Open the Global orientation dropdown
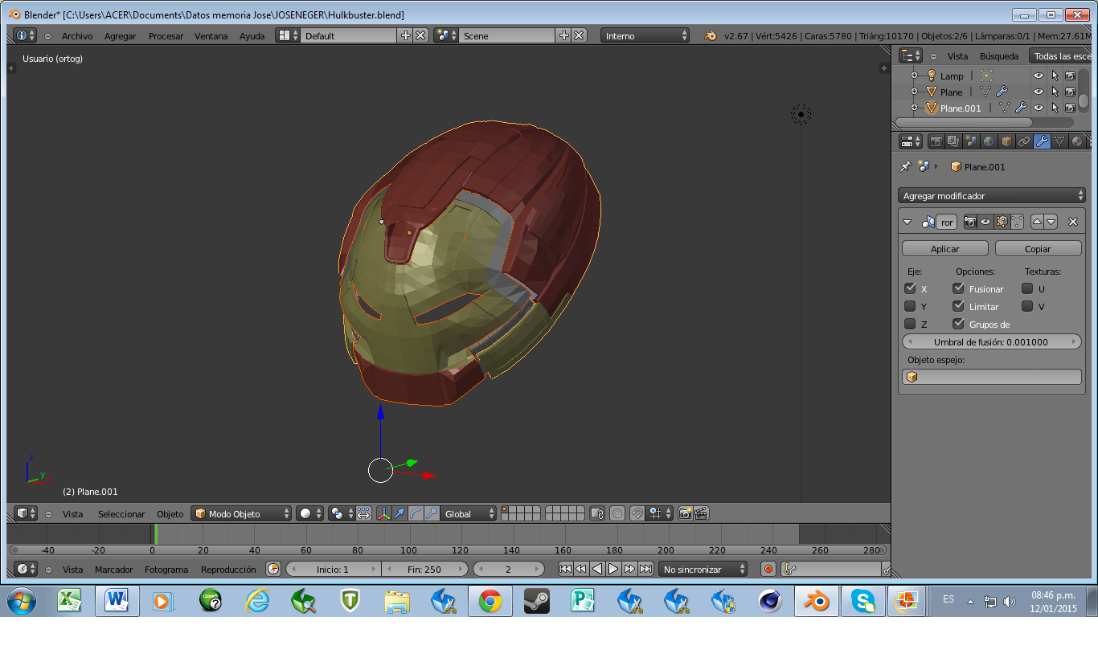The width and height of the screenshot is (1098, 670). (x=470, y=513)
